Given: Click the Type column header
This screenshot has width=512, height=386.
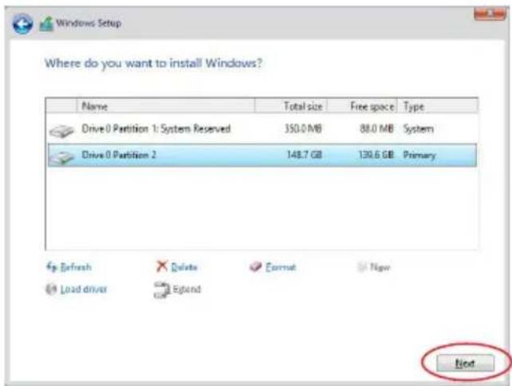Looking at the screenshot, I should [438, 106].
